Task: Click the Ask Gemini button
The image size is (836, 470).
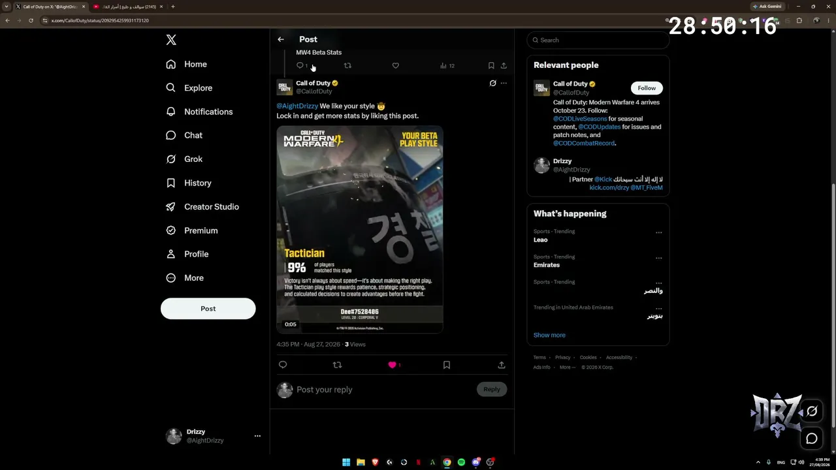Action: (767, 7)
